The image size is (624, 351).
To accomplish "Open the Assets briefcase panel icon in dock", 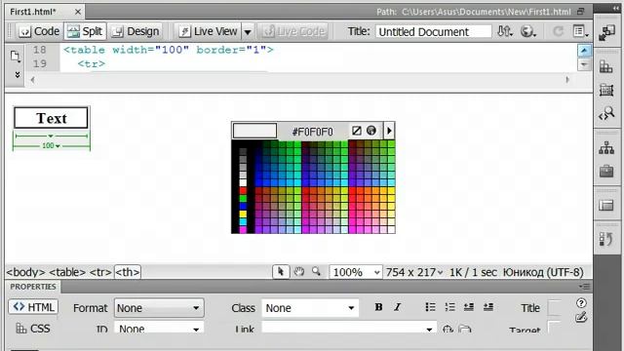I will click(x=606, y=172).
